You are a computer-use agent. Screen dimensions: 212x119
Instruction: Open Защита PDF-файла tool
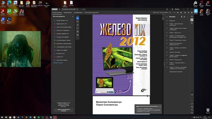click(61, 50)
